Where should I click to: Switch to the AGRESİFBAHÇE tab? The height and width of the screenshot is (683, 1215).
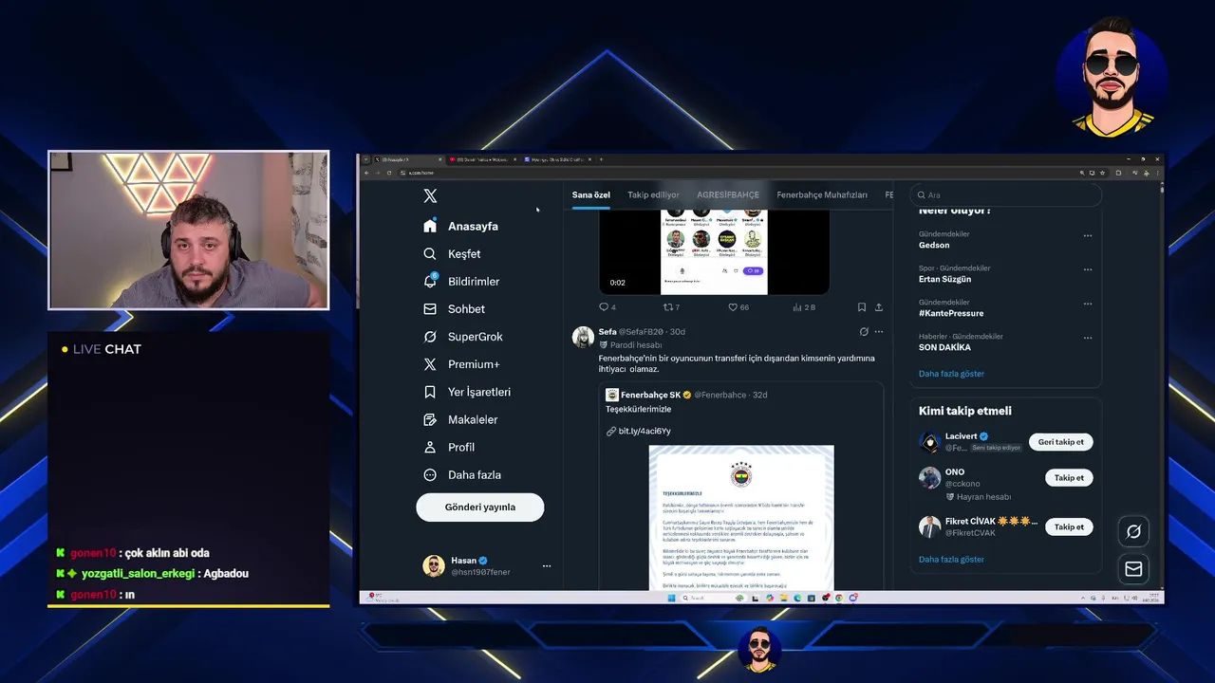click(x=728, y=194)
